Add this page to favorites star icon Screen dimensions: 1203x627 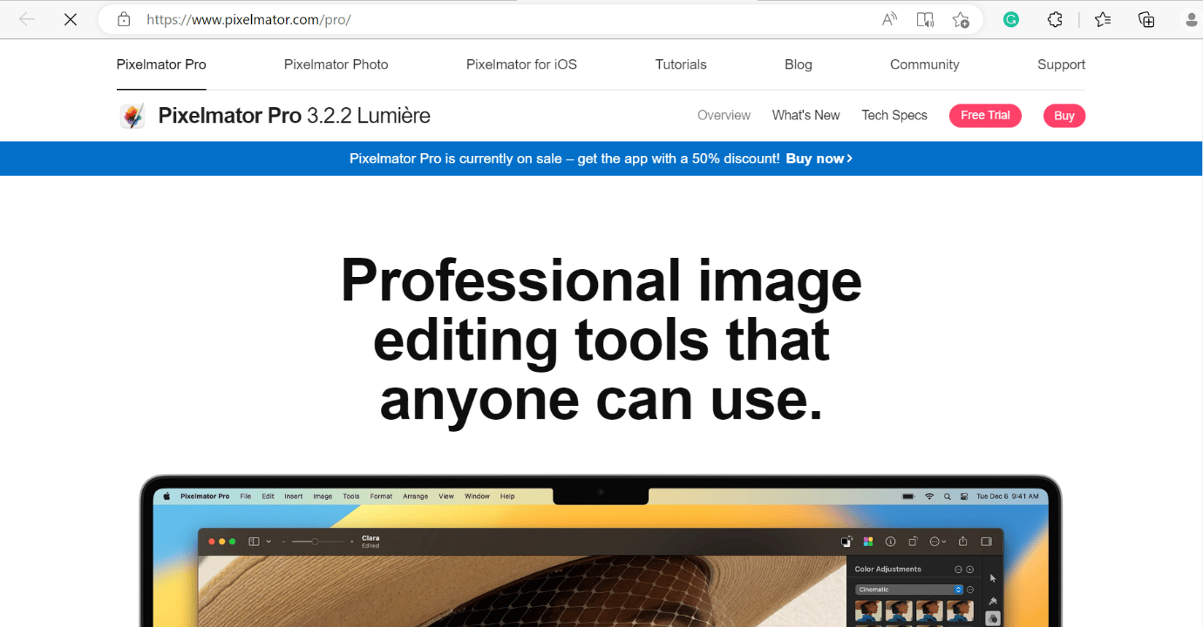tap(961, 19)
